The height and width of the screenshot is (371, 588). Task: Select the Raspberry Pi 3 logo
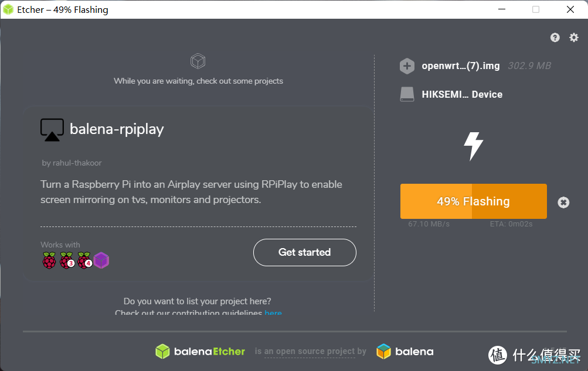click(x=67, y=260)
